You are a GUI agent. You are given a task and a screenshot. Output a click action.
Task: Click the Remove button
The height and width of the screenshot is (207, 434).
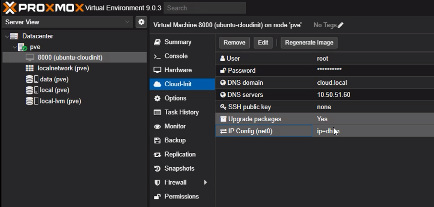[234, 42]
